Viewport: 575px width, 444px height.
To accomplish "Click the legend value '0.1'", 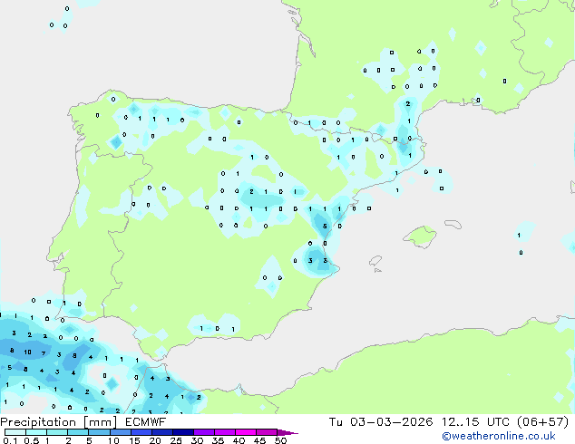I will point(10,440).
